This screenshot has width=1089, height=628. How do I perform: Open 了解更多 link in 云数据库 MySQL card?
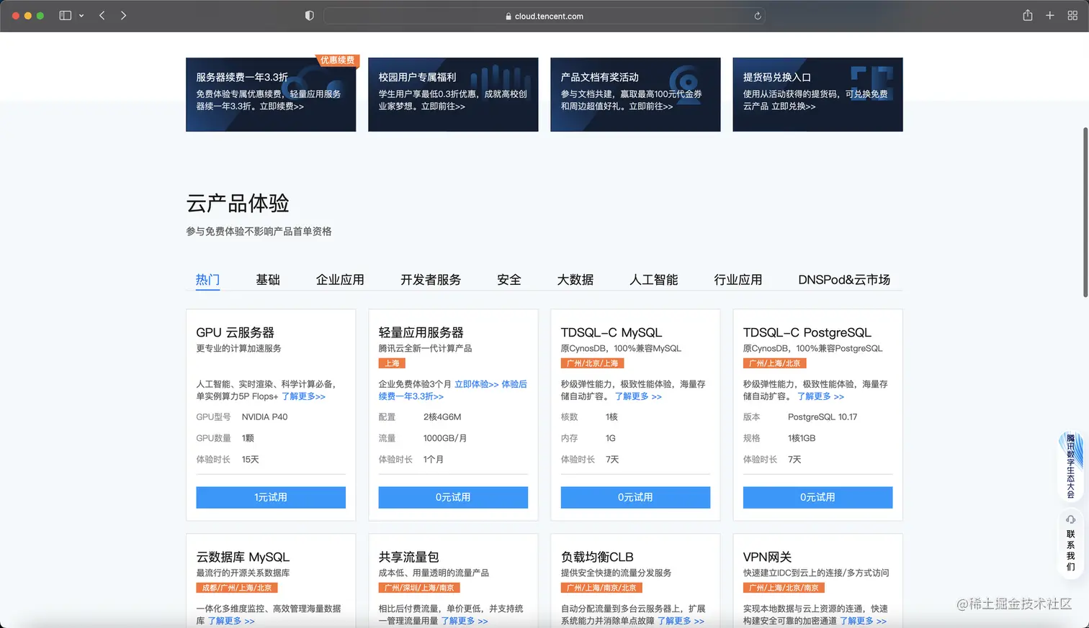point(231,621)
